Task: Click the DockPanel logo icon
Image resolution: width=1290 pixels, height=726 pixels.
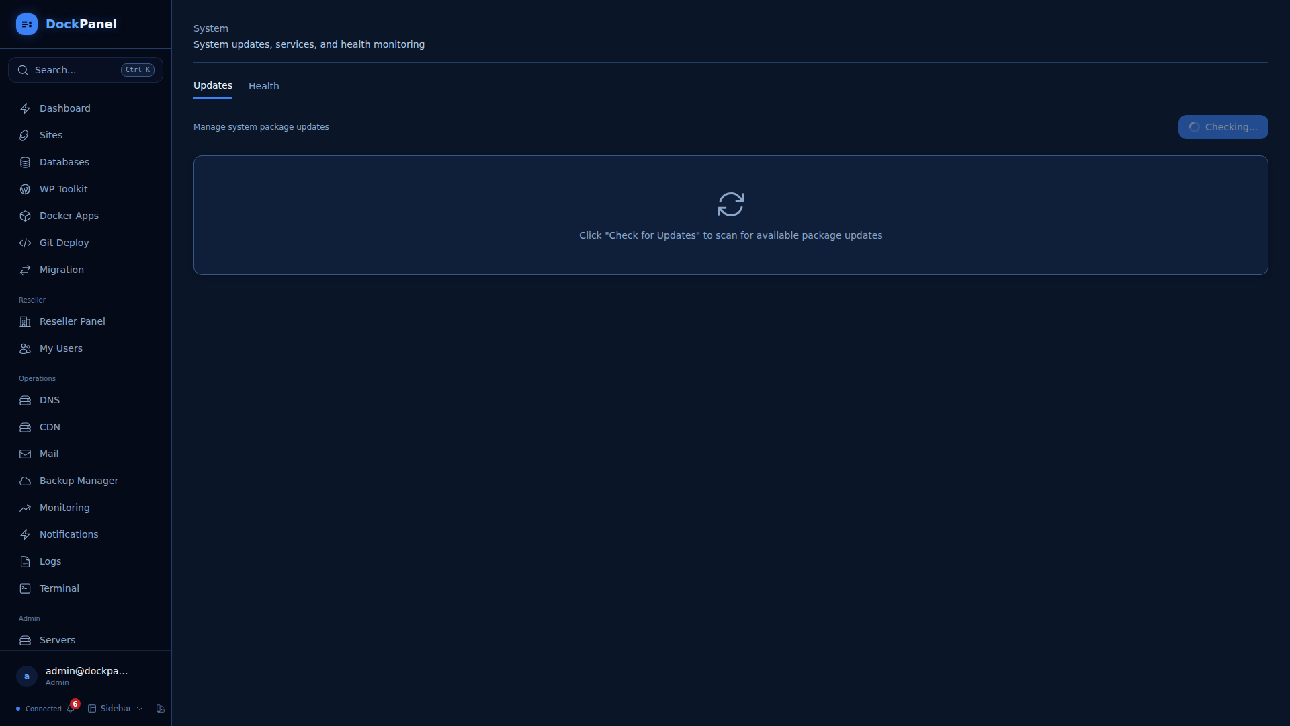Action: click(x=27, y=24)
